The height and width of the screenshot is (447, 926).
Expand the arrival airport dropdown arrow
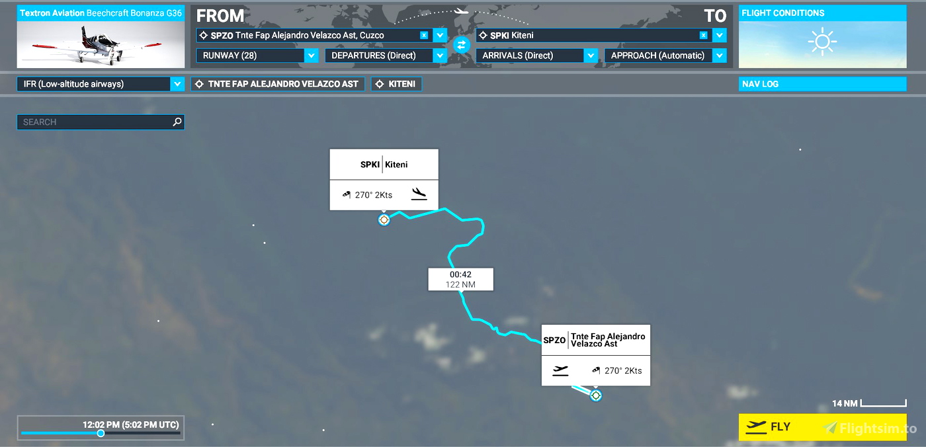click(720, 35)
